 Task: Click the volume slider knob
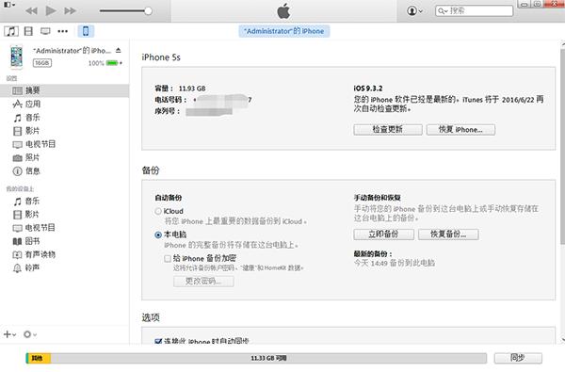click(x=148, y=10)
